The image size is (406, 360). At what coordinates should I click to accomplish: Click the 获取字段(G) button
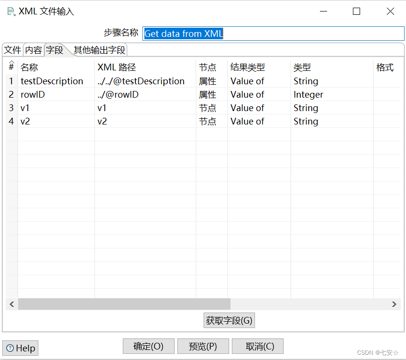click(229, 320)
